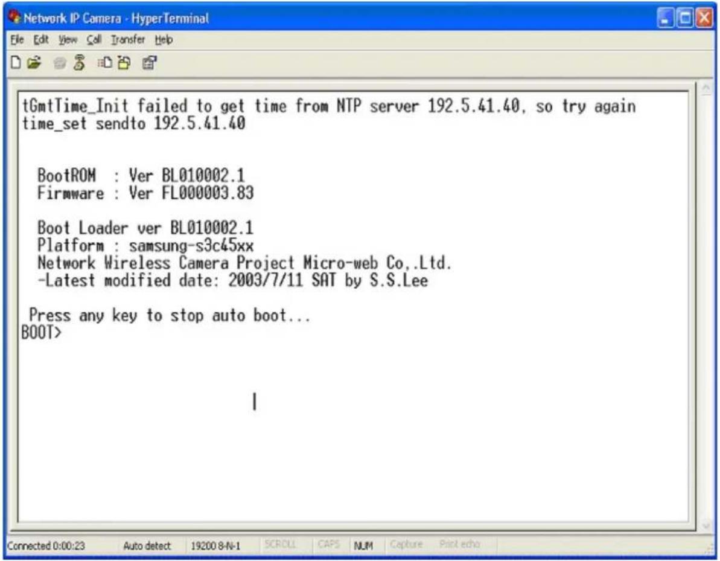
Task: Click the New connection toolbar icon
Action: [x=16, y=62]
